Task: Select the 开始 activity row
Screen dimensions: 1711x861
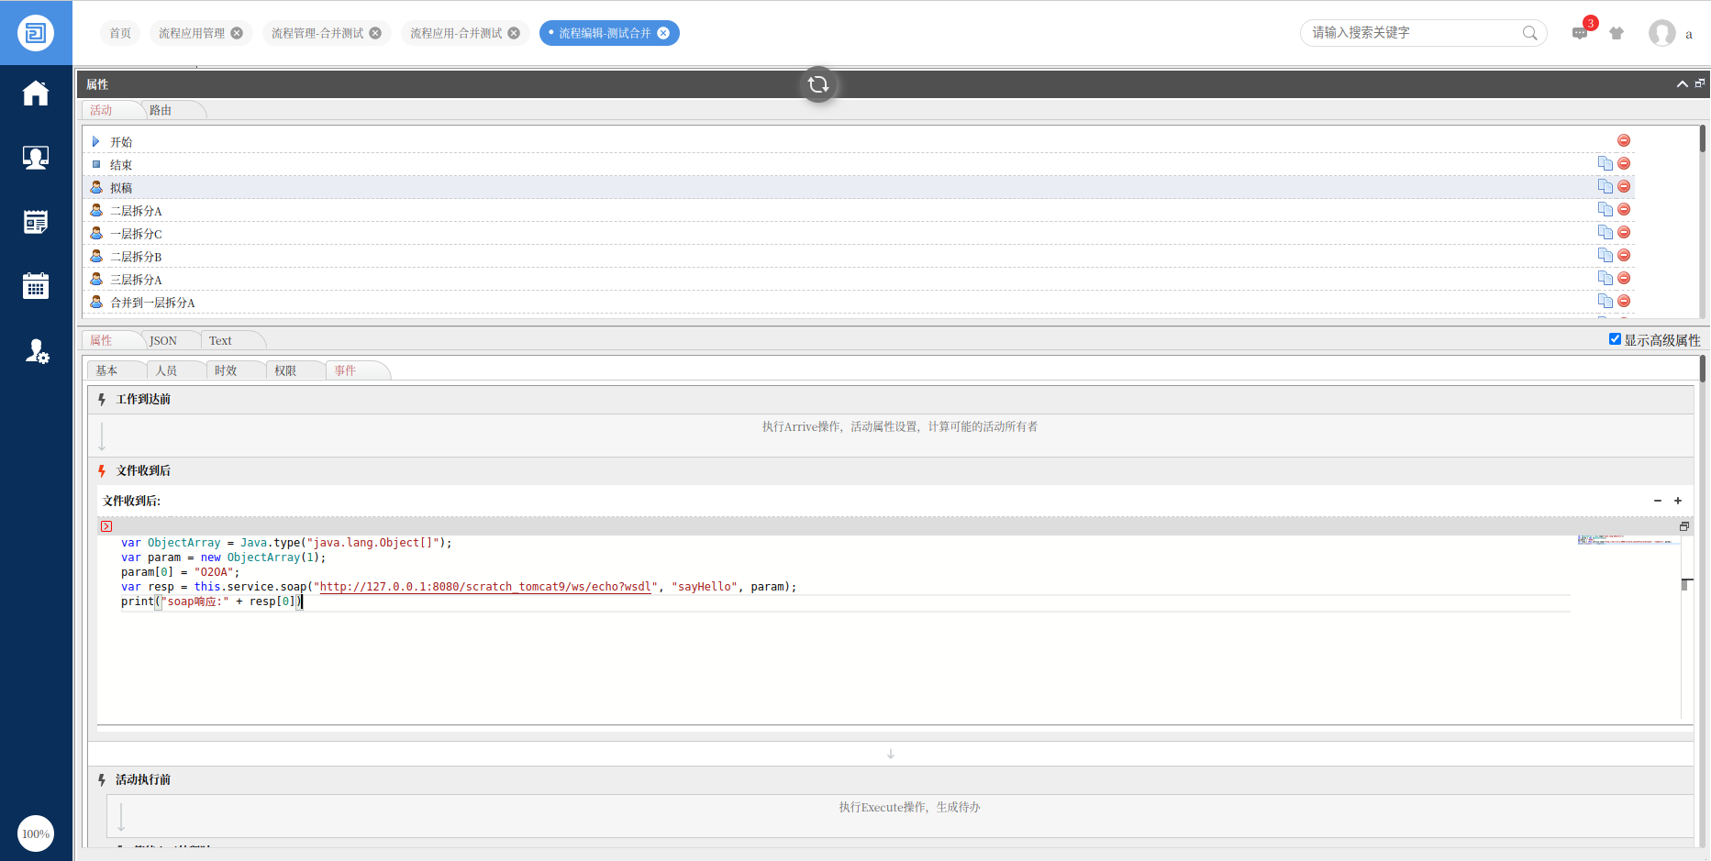Action: pos(858,141)
